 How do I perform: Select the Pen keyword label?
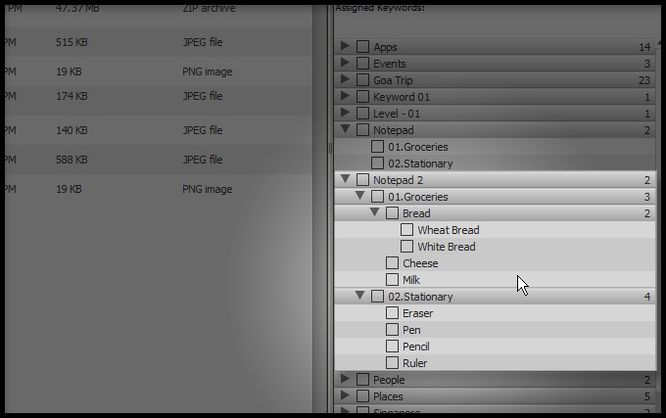point(411,330)
